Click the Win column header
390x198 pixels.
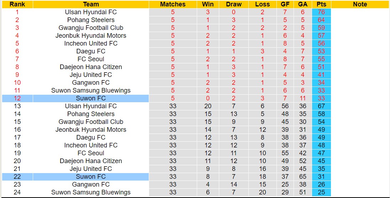tap(208, 4)
